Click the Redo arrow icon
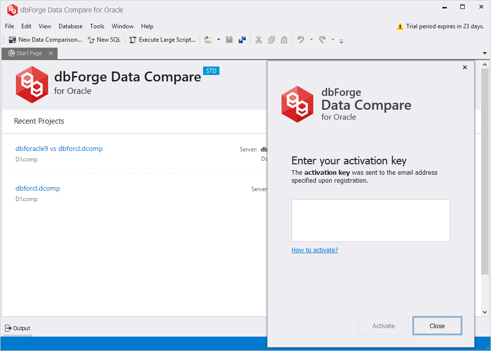 (322, 40)
